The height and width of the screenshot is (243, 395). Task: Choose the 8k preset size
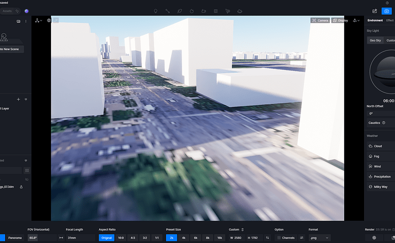point(208,238)
